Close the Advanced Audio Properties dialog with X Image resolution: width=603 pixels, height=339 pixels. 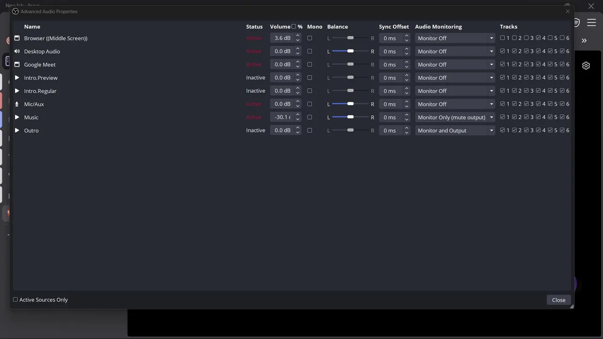568,11
